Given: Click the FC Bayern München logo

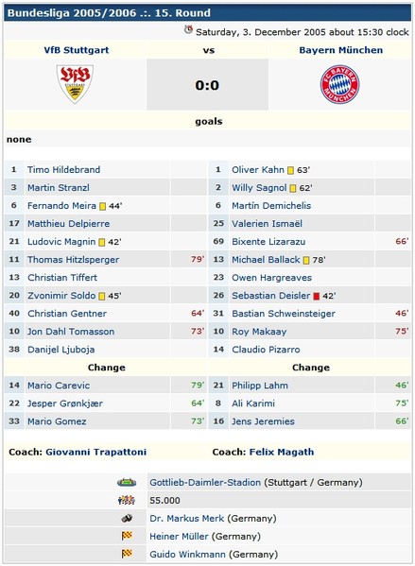Looking at the screenshot, I should coord(339,84).
